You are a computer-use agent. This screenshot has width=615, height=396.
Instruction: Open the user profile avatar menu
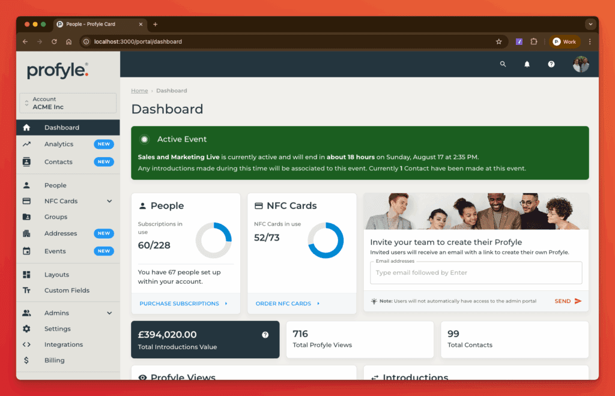point(581,64)
